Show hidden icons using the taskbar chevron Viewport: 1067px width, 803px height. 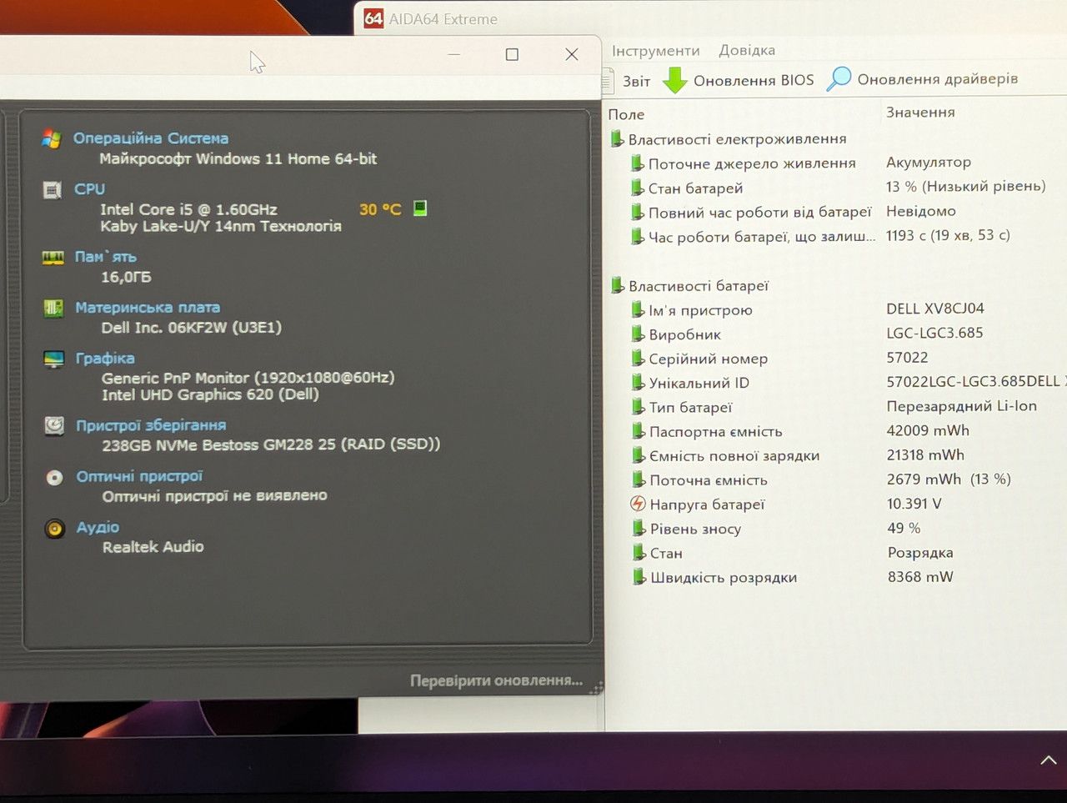[x=1049, y=760]
